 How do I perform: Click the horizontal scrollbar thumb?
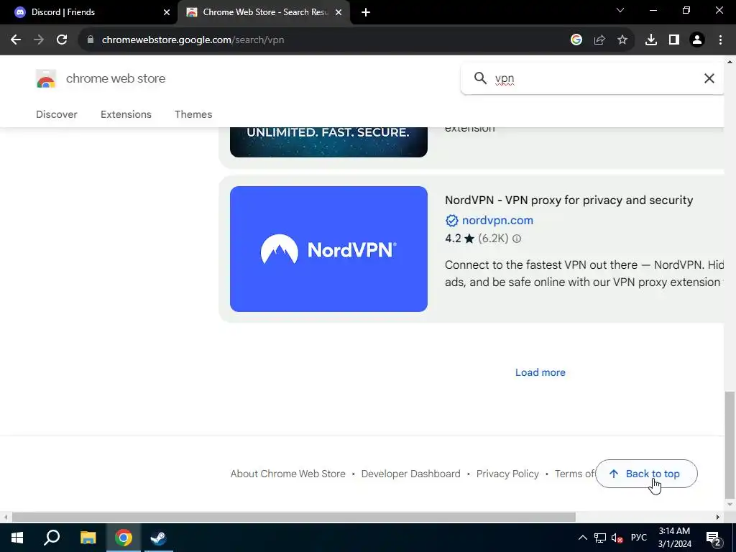coord(293,517)
